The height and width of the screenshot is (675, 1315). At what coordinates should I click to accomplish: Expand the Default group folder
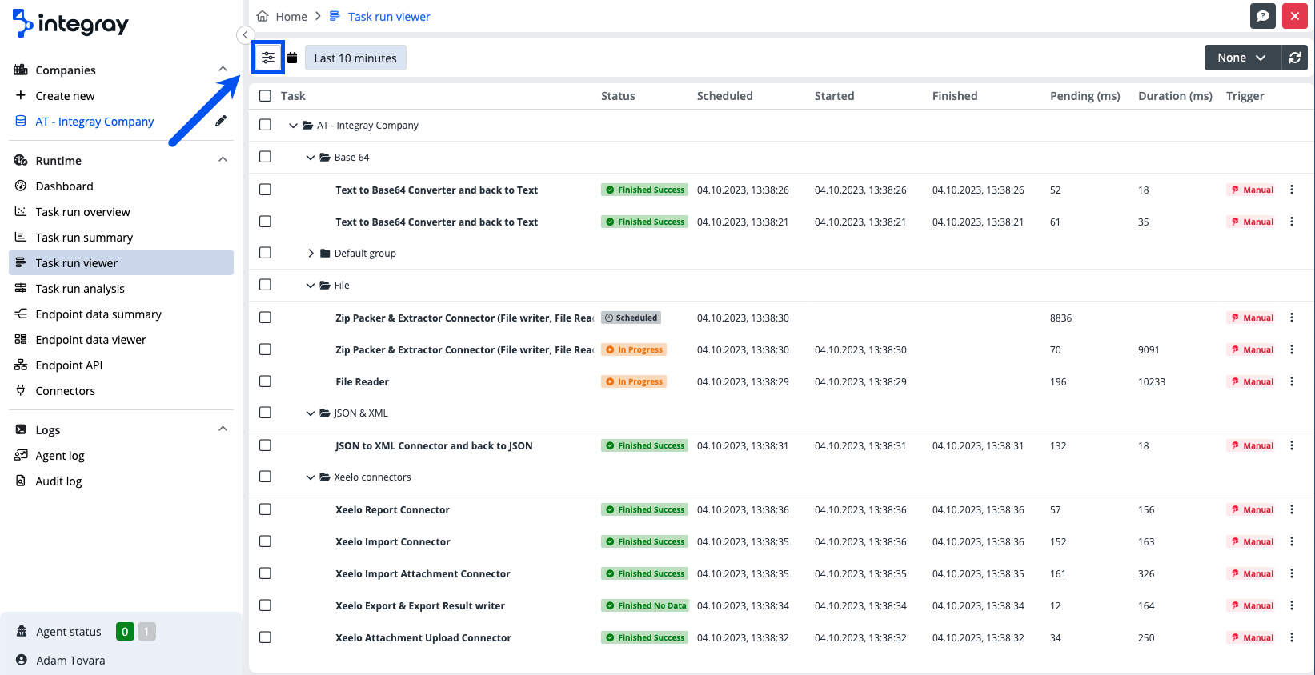point(311,254)
